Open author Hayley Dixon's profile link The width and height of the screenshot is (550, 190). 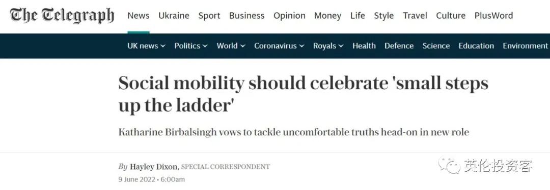click(x=154, y=167)
